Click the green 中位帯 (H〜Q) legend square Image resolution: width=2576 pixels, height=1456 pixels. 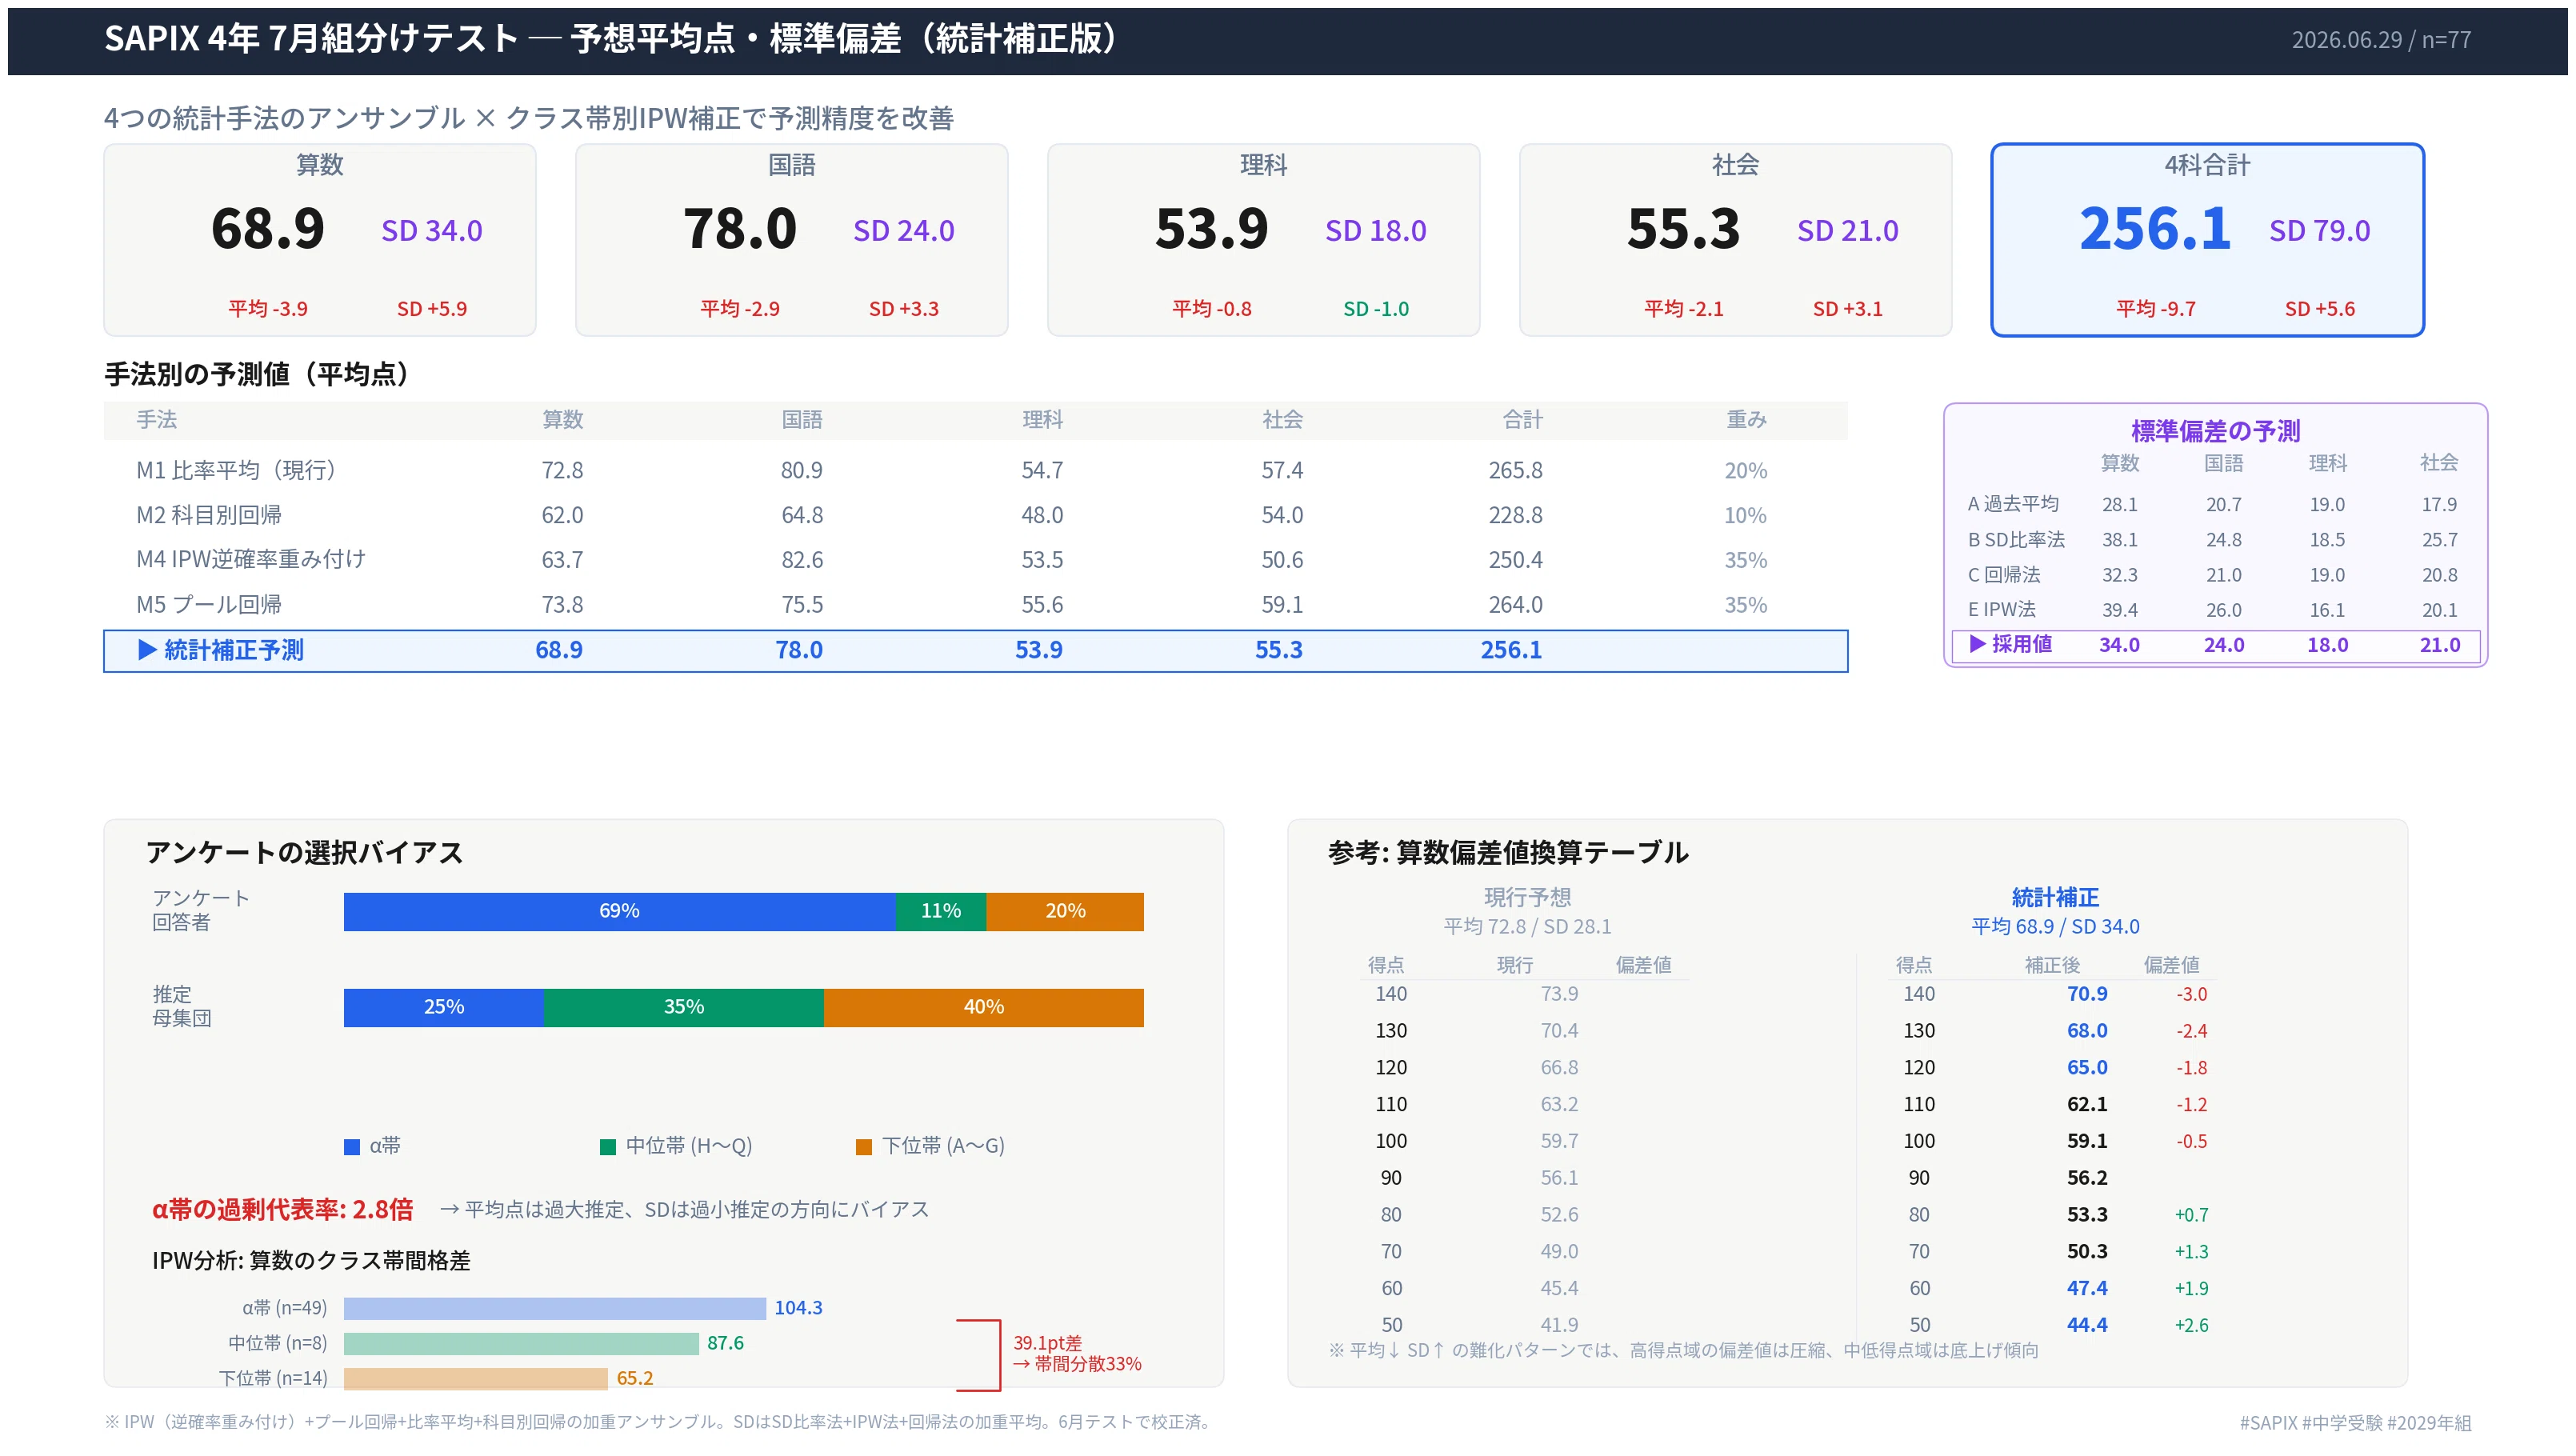pos(608,1146)
